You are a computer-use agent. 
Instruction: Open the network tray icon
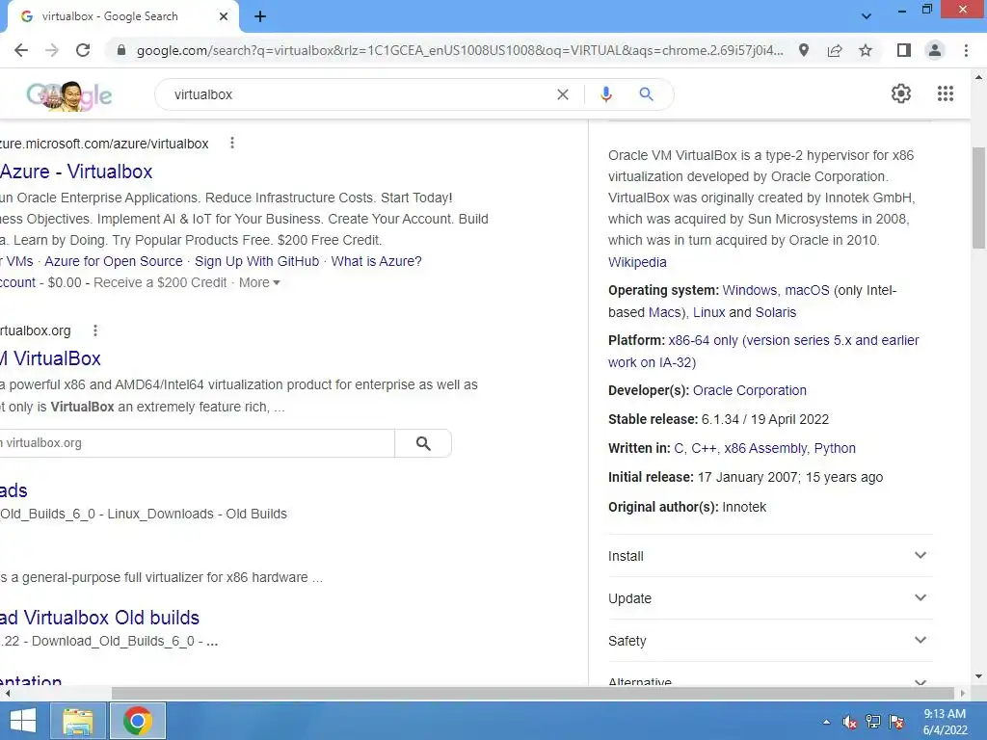pos(873,722)
